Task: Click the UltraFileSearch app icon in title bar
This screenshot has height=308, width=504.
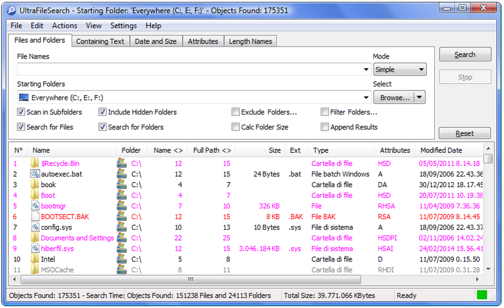Action: [x=11, y=10]
